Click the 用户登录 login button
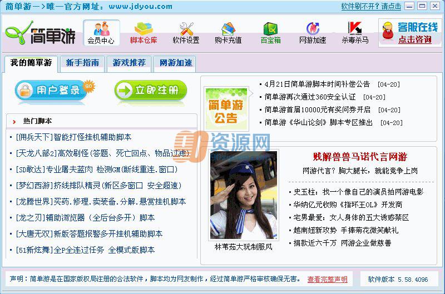This screenshot has width=445, height=294. (55, 90)
